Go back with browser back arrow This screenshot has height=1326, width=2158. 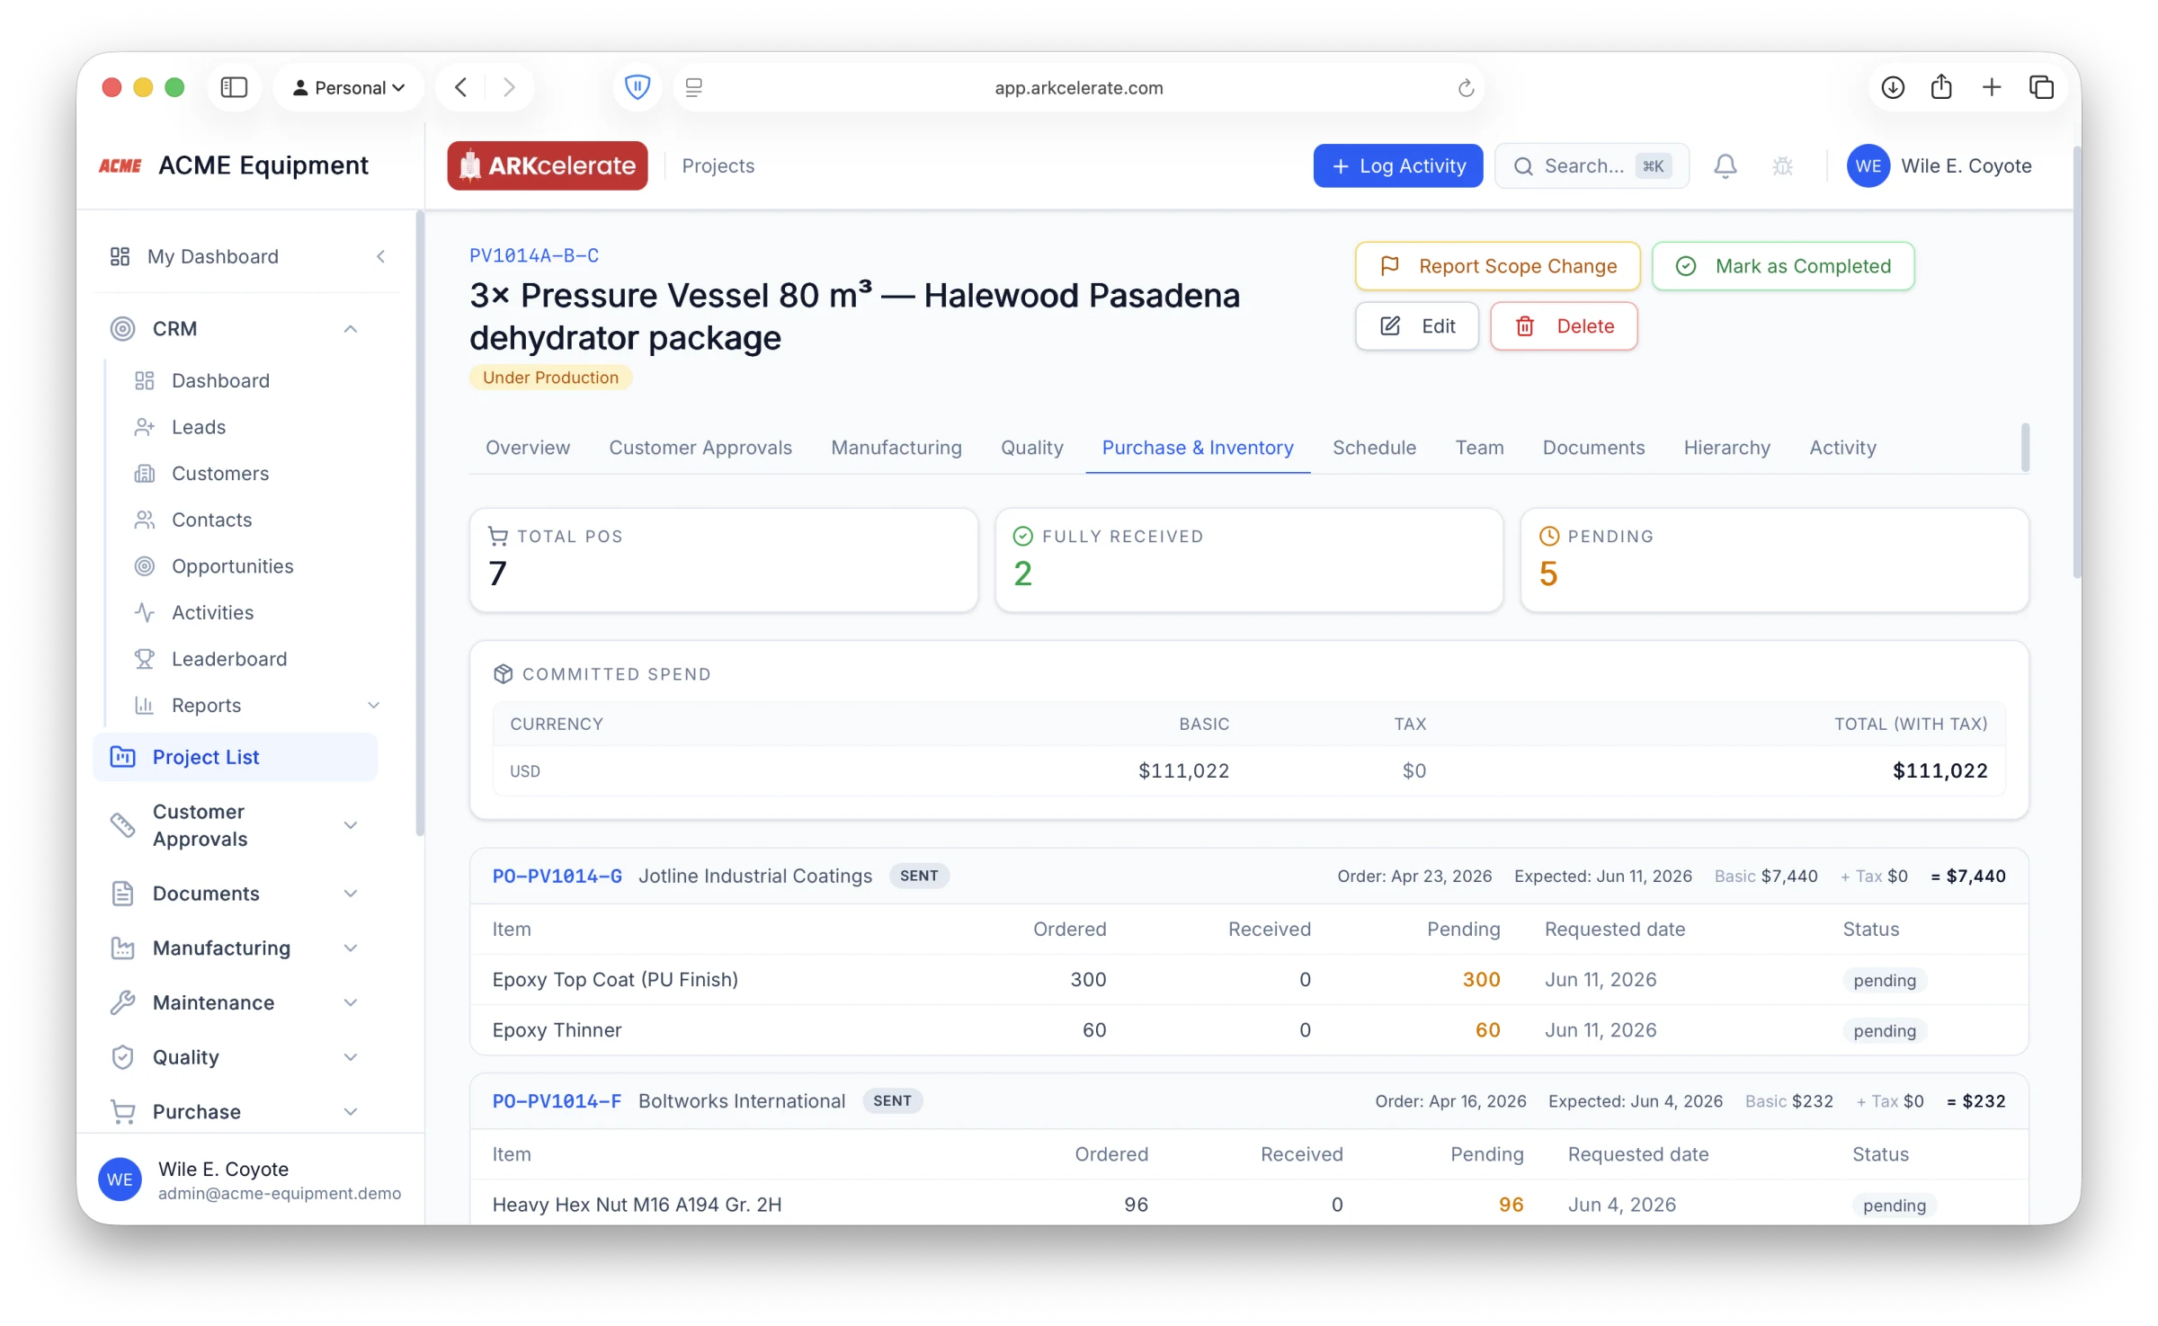coord(460,87)
